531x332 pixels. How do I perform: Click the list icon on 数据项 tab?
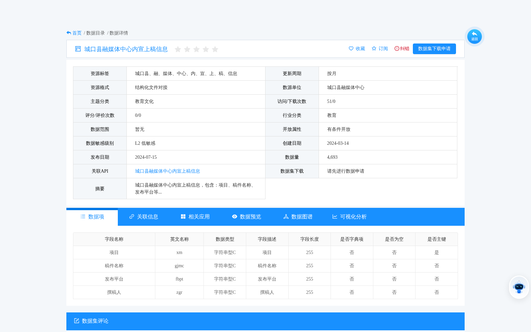[83, 216]
